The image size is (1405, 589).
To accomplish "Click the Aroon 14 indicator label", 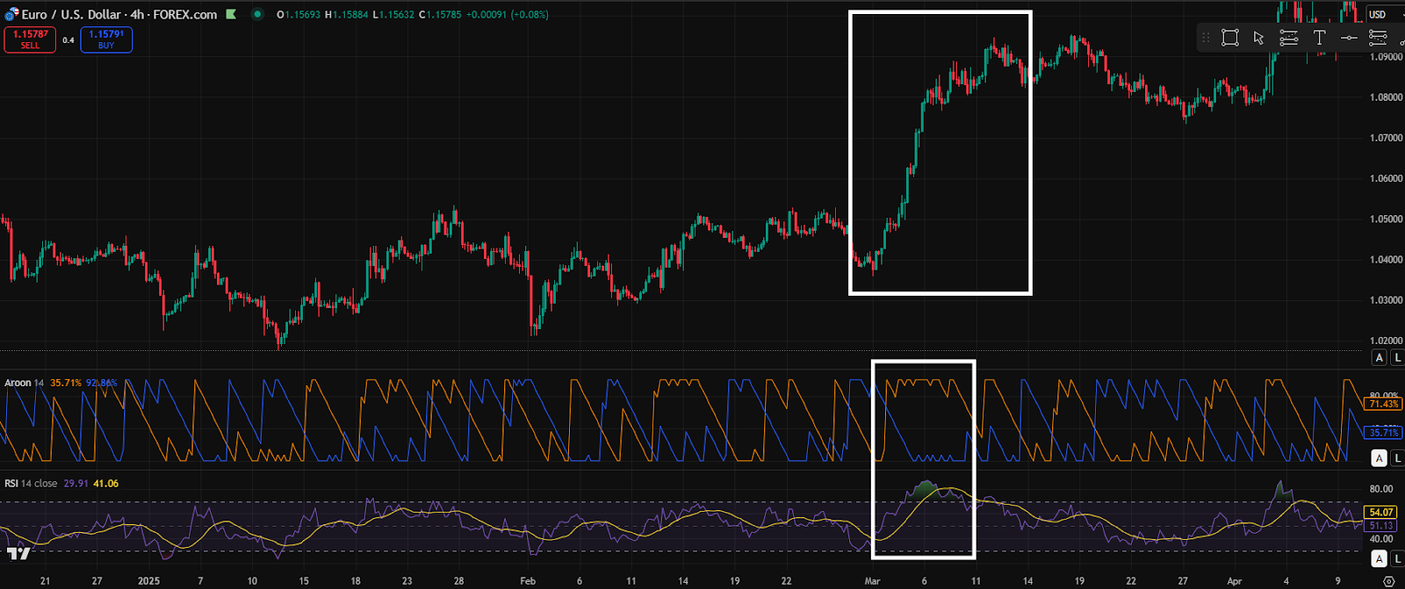I will click(x=24, y=383).
